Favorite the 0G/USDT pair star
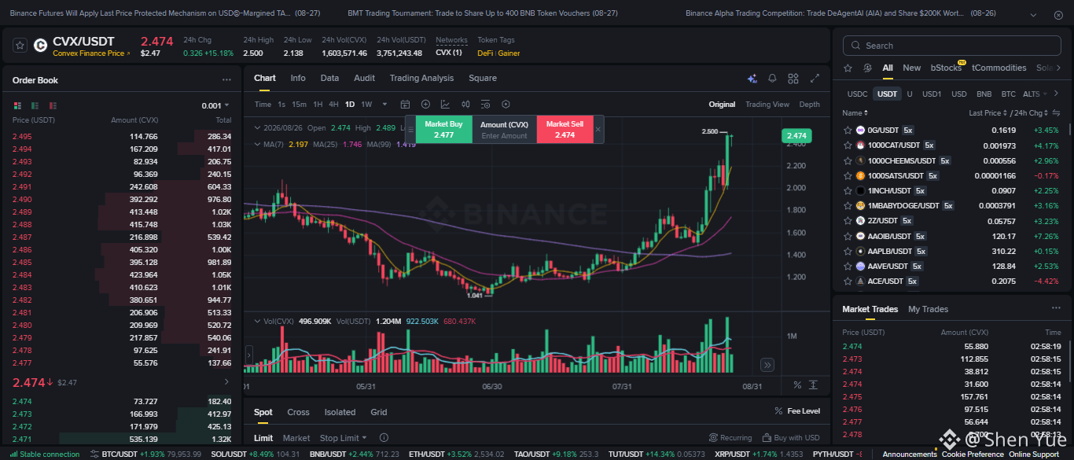 [x=848, y=131]
